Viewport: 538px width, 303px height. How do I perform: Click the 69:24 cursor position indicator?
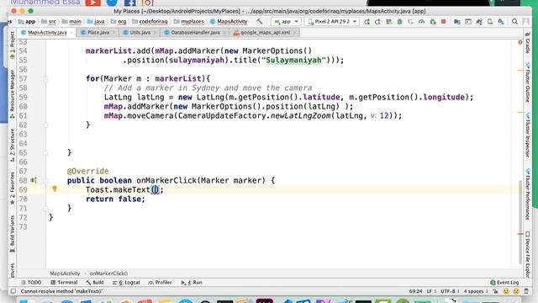pyautogui.click(x=415, y=291)
